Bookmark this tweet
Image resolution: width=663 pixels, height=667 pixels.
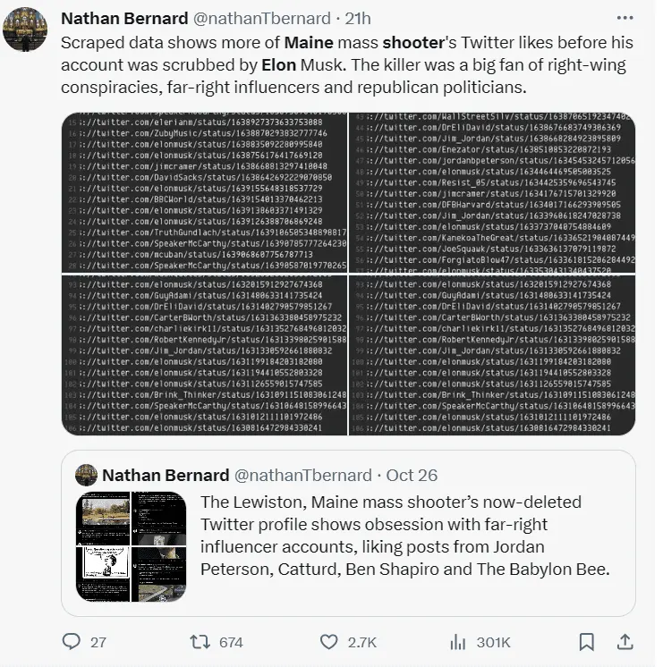tap(586, 641)
